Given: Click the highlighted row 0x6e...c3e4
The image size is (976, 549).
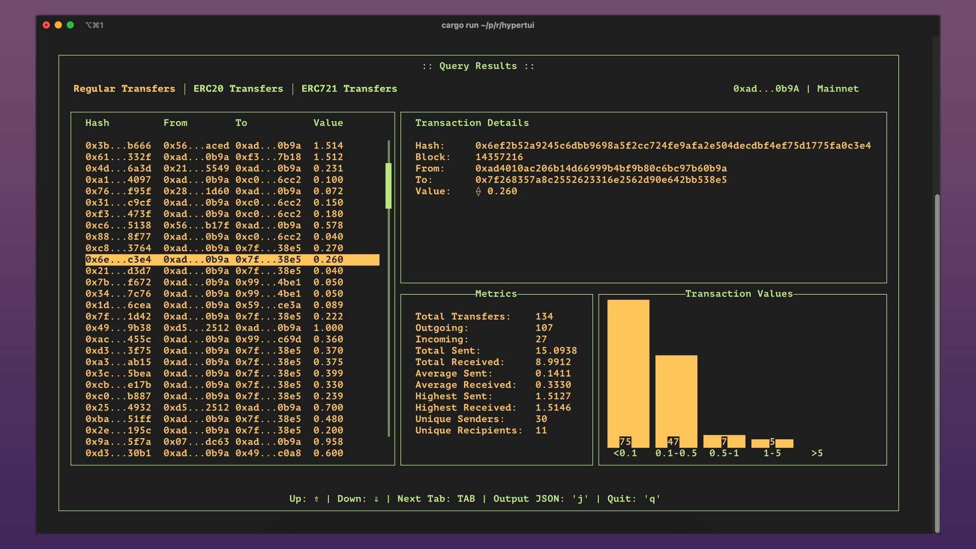Looking at the screenshot, I should [232, 260].
